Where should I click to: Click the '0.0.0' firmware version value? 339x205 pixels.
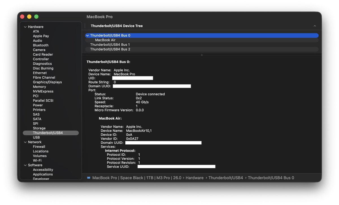coord(140,110)
